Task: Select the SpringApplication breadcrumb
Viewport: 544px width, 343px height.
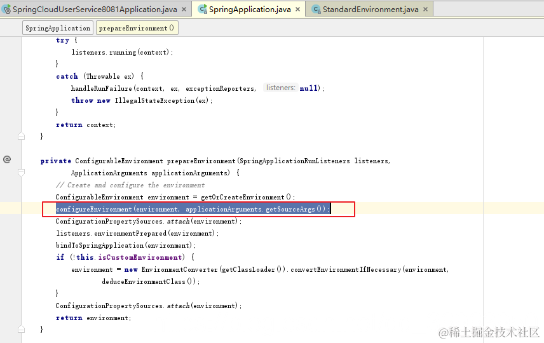Action: coord(58,28)
